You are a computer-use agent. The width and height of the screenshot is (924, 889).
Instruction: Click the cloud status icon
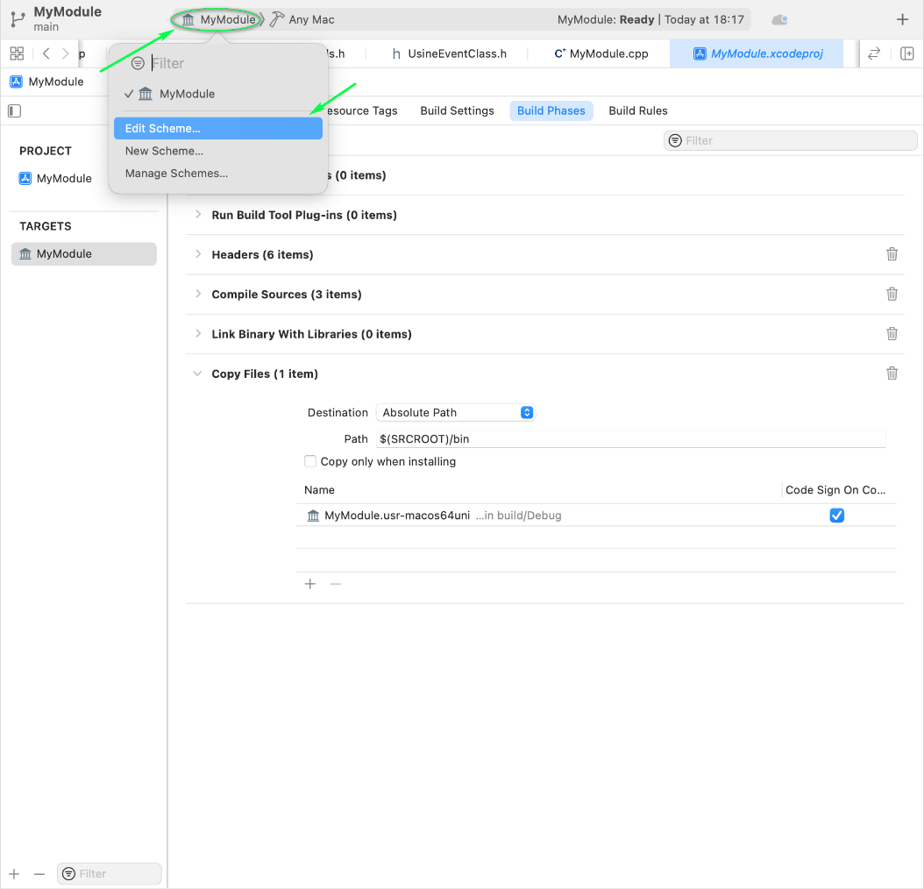click(x=779, y=19)
